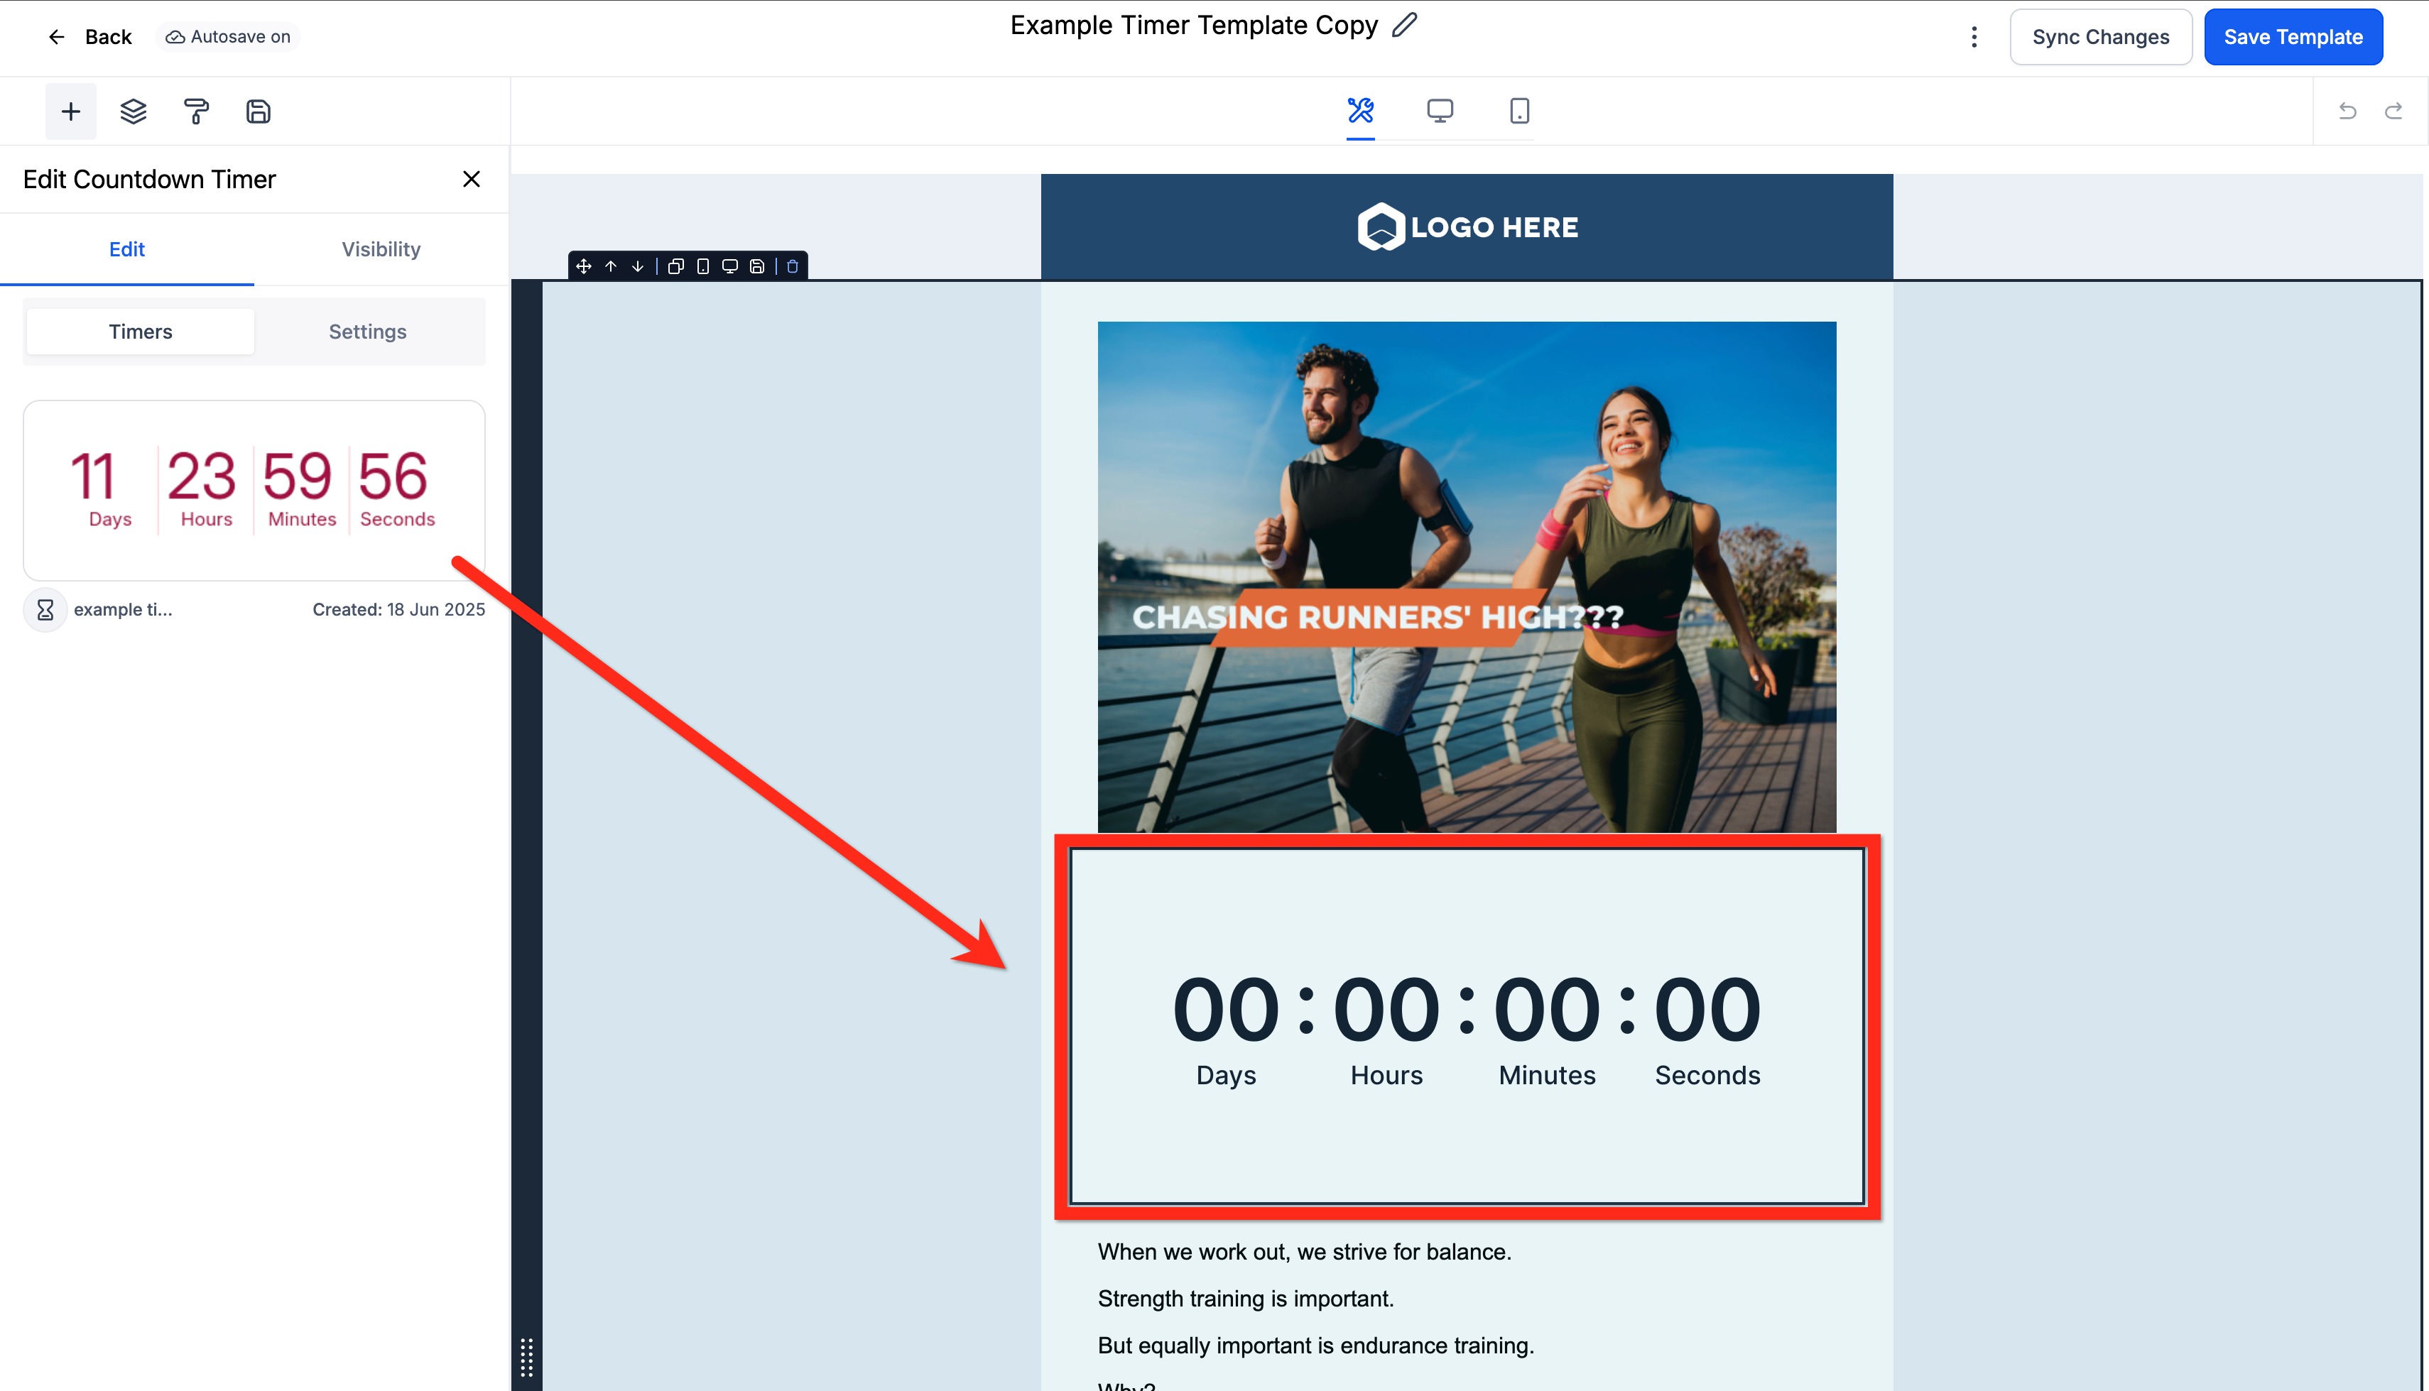Open the layers panel icon
The width and height of the screenshot is (2429, 1391).
coord(133,111)
